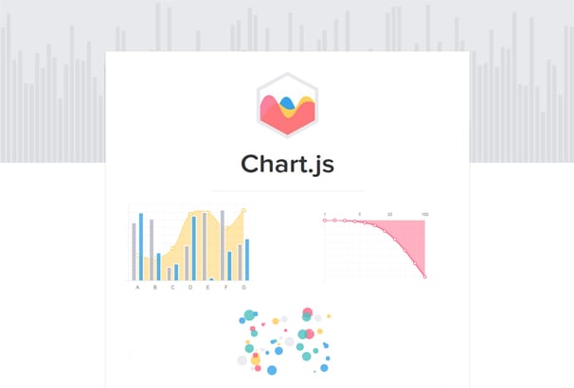This screenshot has height=388, width=574.
Task: Click the axis label A
Action: click(137, 288)
